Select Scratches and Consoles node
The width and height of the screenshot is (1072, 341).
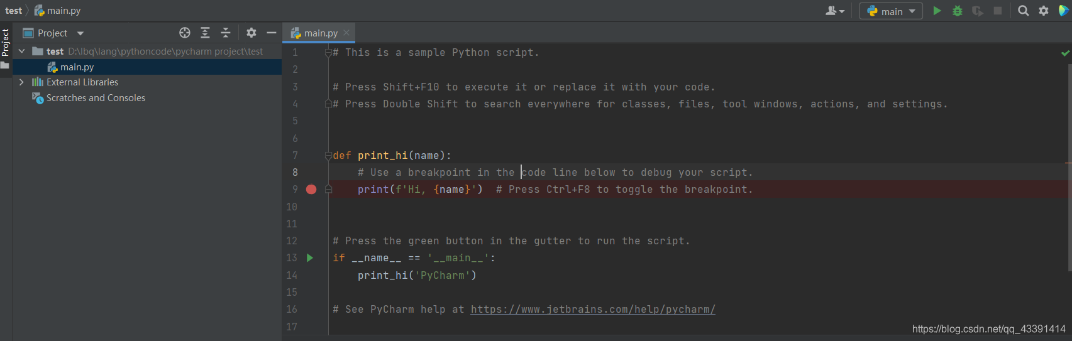[96, 98]
